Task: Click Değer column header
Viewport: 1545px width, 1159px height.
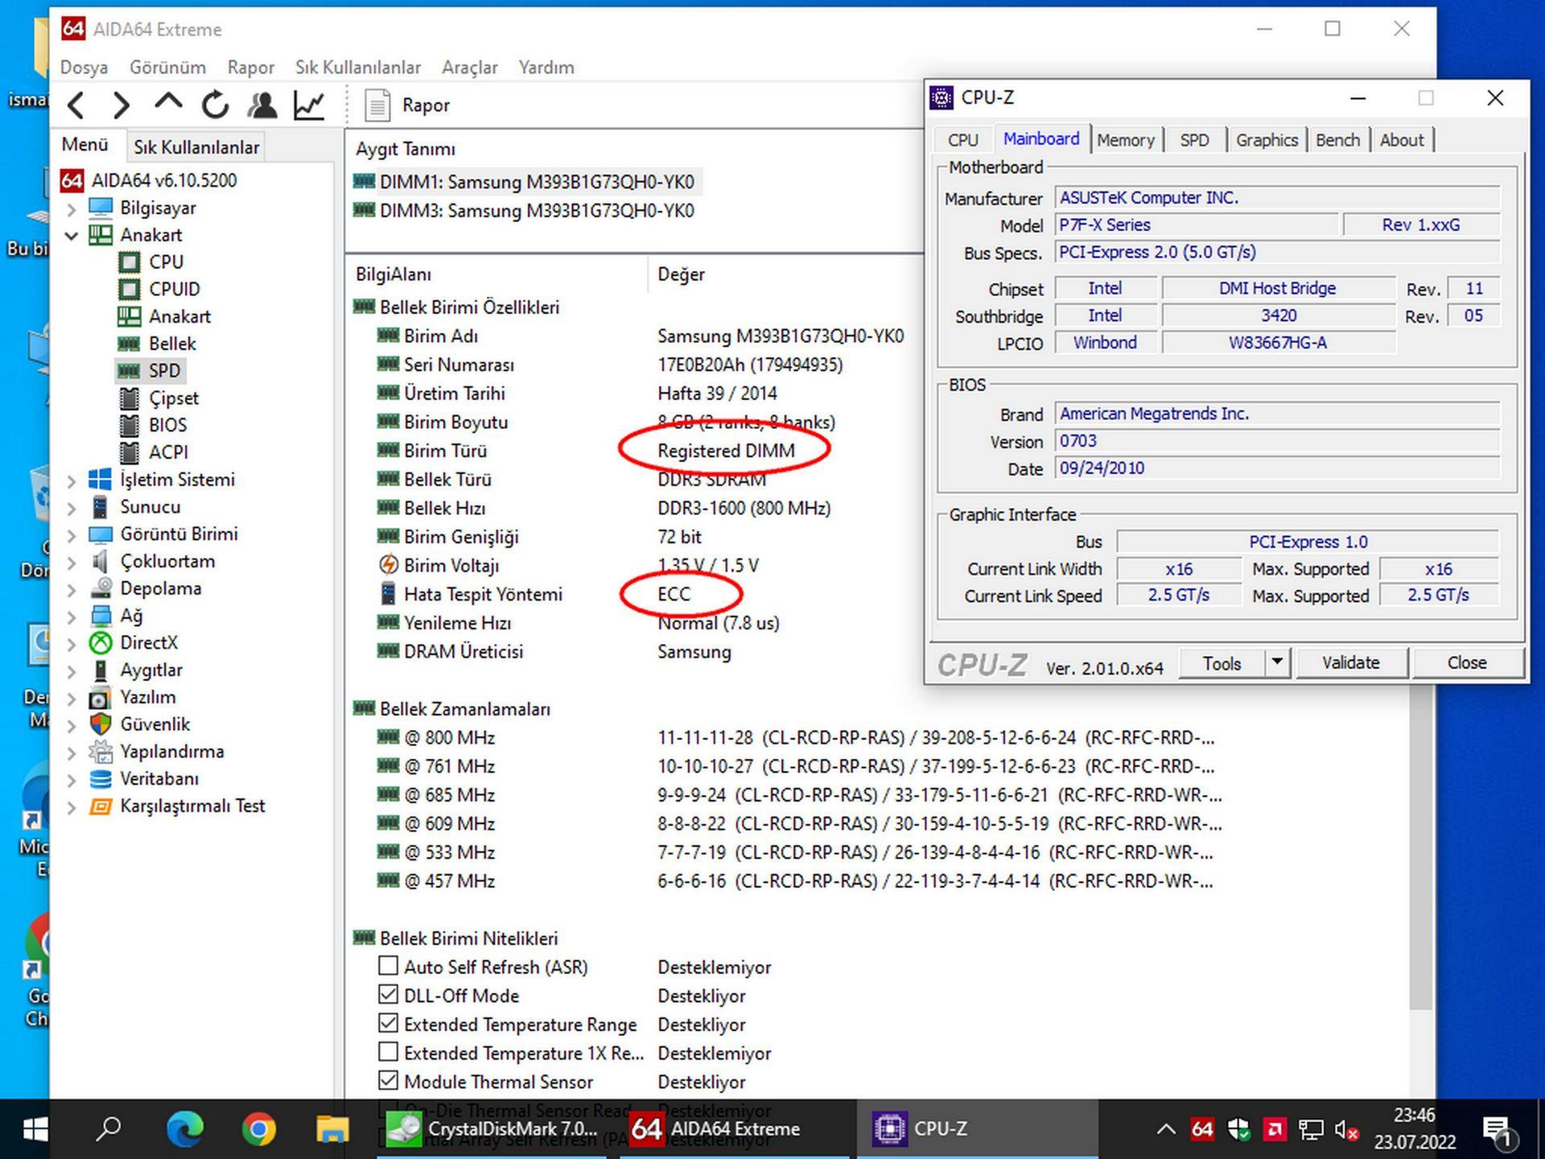Action: (681, 274)
